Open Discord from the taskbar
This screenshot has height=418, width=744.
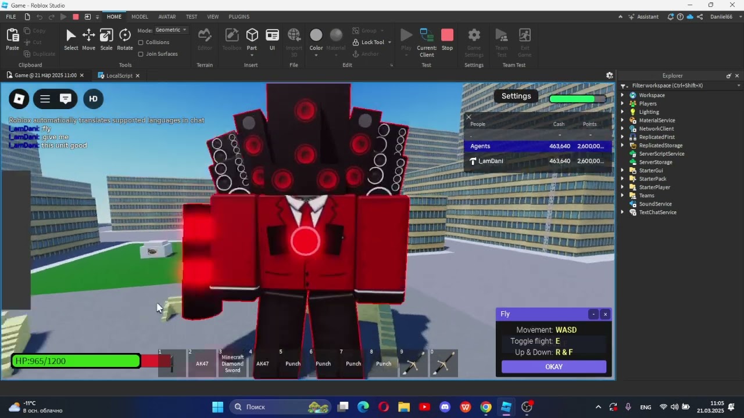445,407
